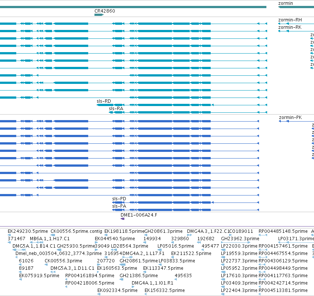Click the RP004306129.5prime label
The width and height of the screenshot is (314, 296).
coord(283,261)
